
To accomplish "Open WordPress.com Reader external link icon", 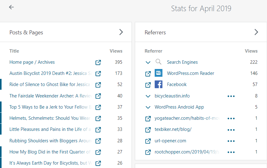I will click(148, 74).
